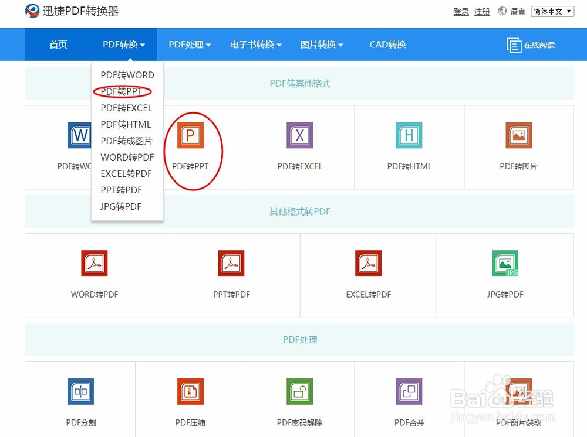587x437 pixels.
Task: Choose WORD转PDF from the dropdown menu
Action: (127, 157)
